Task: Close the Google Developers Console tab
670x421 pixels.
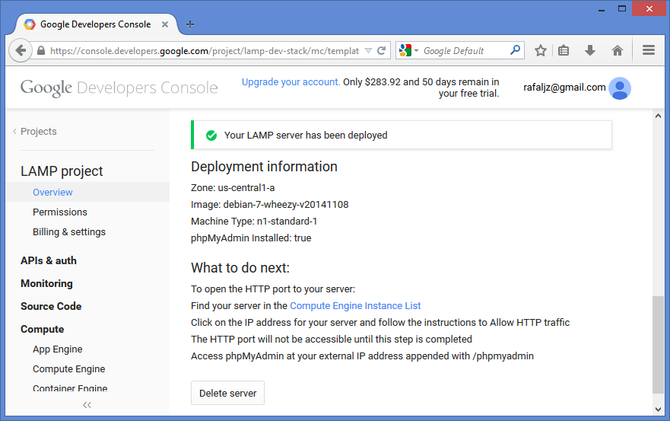Action: 165,24
